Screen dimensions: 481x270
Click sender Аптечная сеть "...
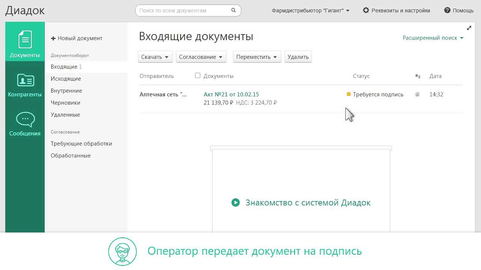pos(163,94)
